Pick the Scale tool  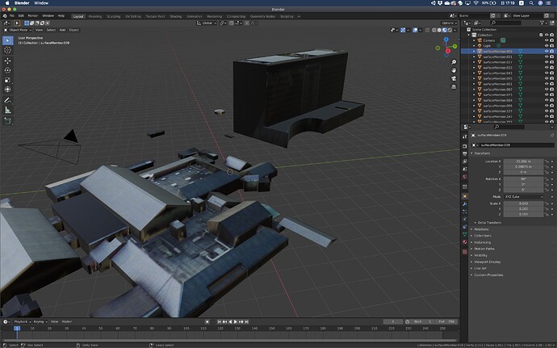(x=8, y=81)
